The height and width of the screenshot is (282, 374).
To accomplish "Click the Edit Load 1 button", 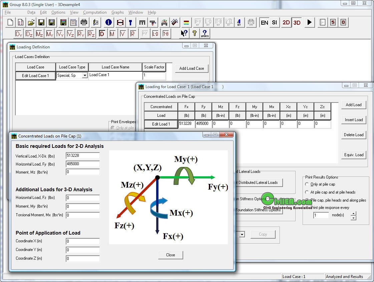I will 161,124.
